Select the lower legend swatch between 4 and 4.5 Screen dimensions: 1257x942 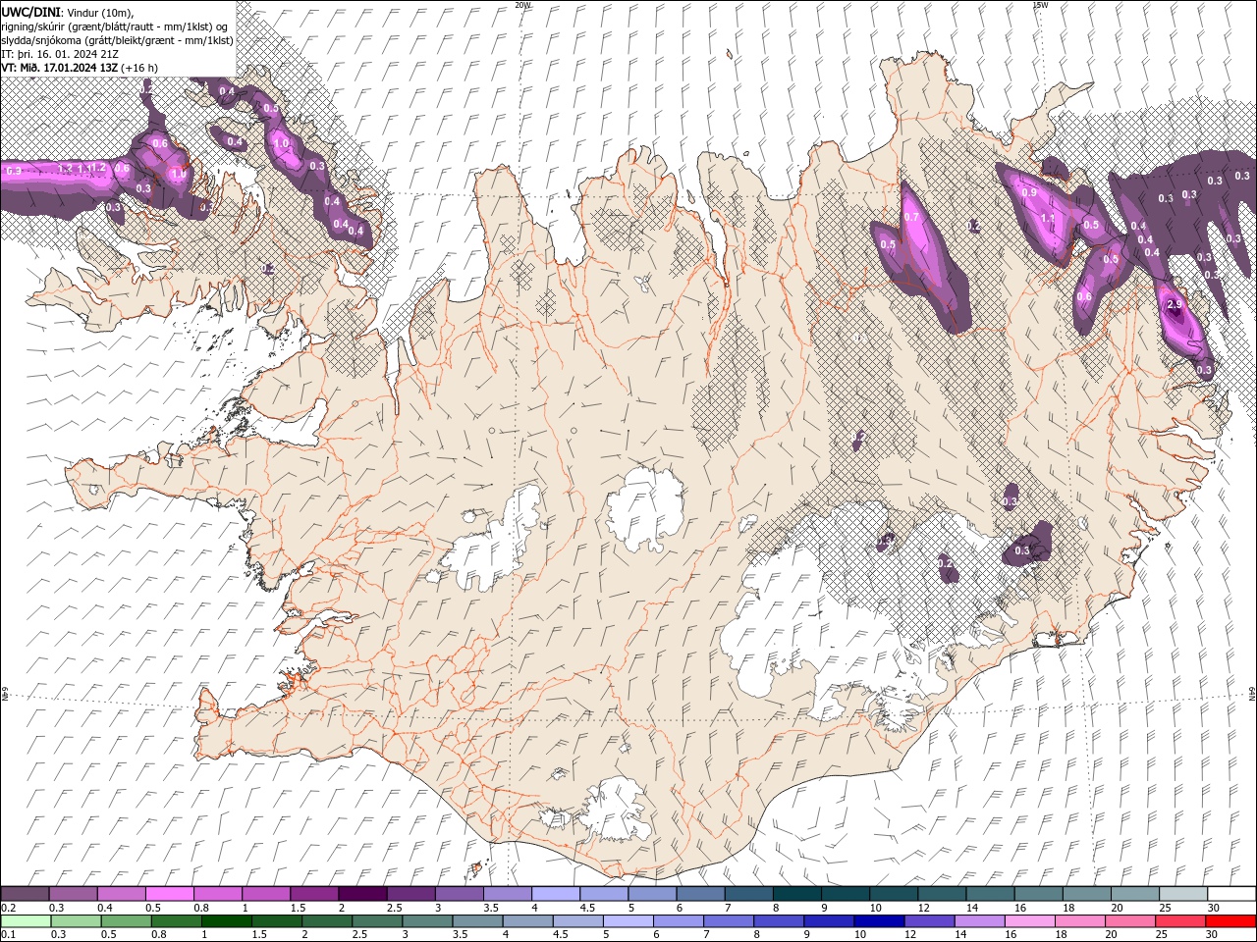point(527,921)
